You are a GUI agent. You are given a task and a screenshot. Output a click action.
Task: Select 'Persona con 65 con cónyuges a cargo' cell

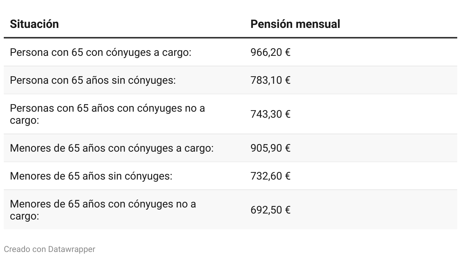click(101, 52)
